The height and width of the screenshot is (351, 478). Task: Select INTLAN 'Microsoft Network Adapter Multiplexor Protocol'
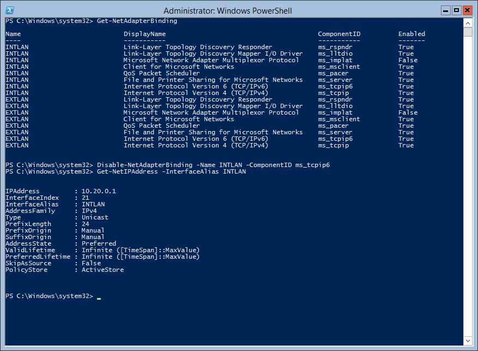click(x=211, y=60)
